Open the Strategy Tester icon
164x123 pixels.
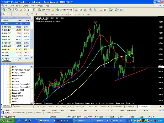34,10
